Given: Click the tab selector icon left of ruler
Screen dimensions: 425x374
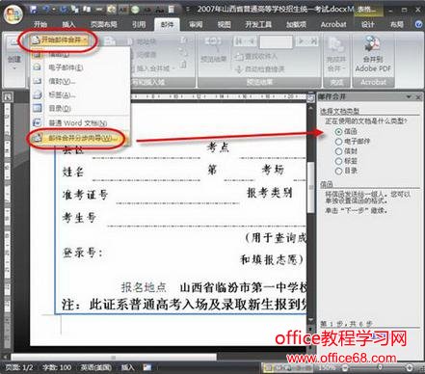Looking at the screenshot, I should [x=8, y=97].
